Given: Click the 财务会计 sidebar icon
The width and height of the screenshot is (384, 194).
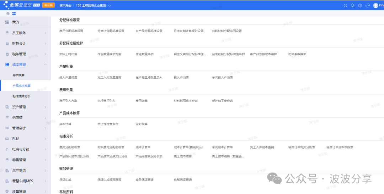Looking at the screenshot, I should (7, 44).
